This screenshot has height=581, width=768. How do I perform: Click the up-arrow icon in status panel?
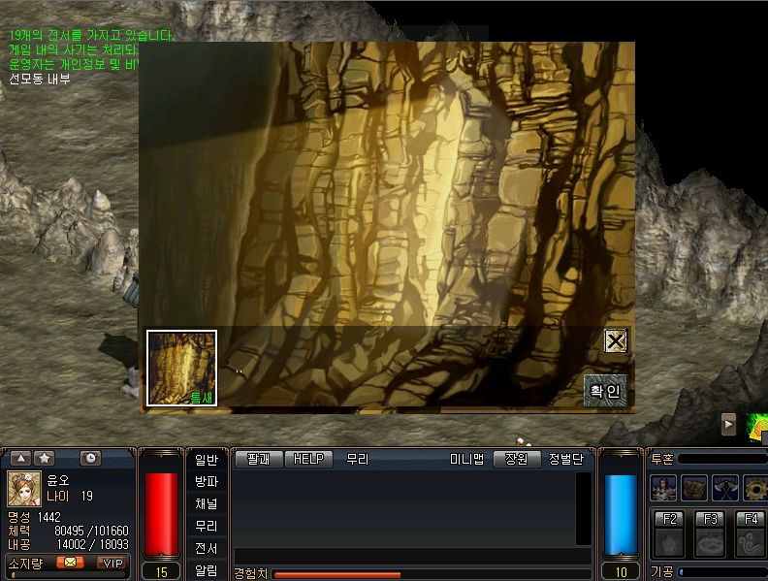click(20, 459)
